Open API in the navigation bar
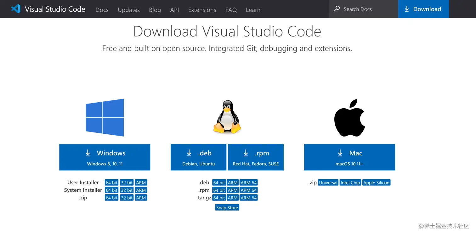The width and height of the screenshot is (476, 236). tap(174, 10)
